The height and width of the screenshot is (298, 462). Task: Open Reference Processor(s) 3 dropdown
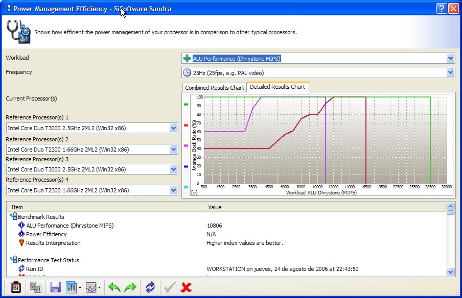[x=174, y=169]
